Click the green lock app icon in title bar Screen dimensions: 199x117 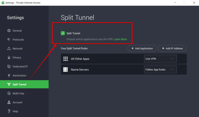coord(3,3)
